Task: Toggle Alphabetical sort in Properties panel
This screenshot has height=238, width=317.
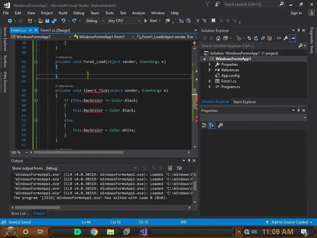Action: [211, 125]
